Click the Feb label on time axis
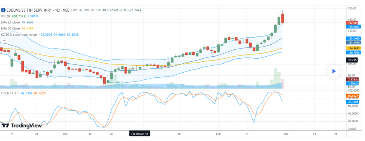Screen dimensions: 365x141 click(x=218, y=134)
